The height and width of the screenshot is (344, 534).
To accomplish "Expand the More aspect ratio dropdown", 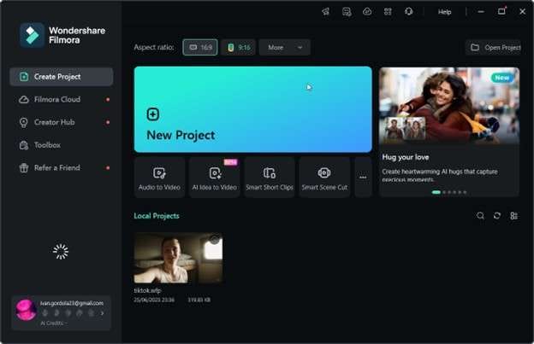I will pos(285,47).
